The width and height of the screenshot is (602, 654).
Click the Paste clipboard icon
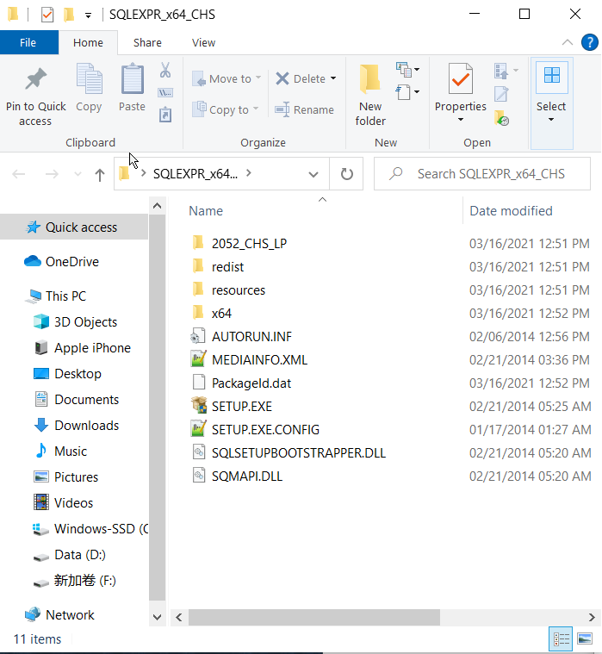[x=132, y=78]
